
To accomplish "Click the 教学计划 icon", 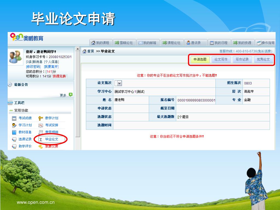I will [41, 118].
